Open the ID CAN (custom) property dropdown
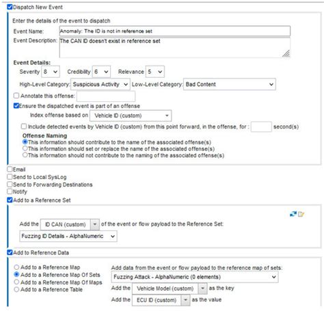 [70, 224]
